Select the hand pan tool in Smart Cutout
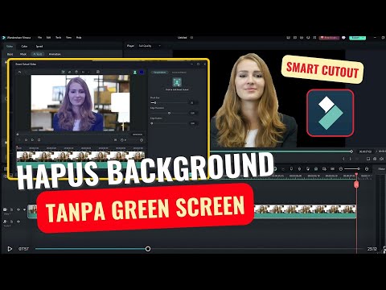 [x=76, y=72]
